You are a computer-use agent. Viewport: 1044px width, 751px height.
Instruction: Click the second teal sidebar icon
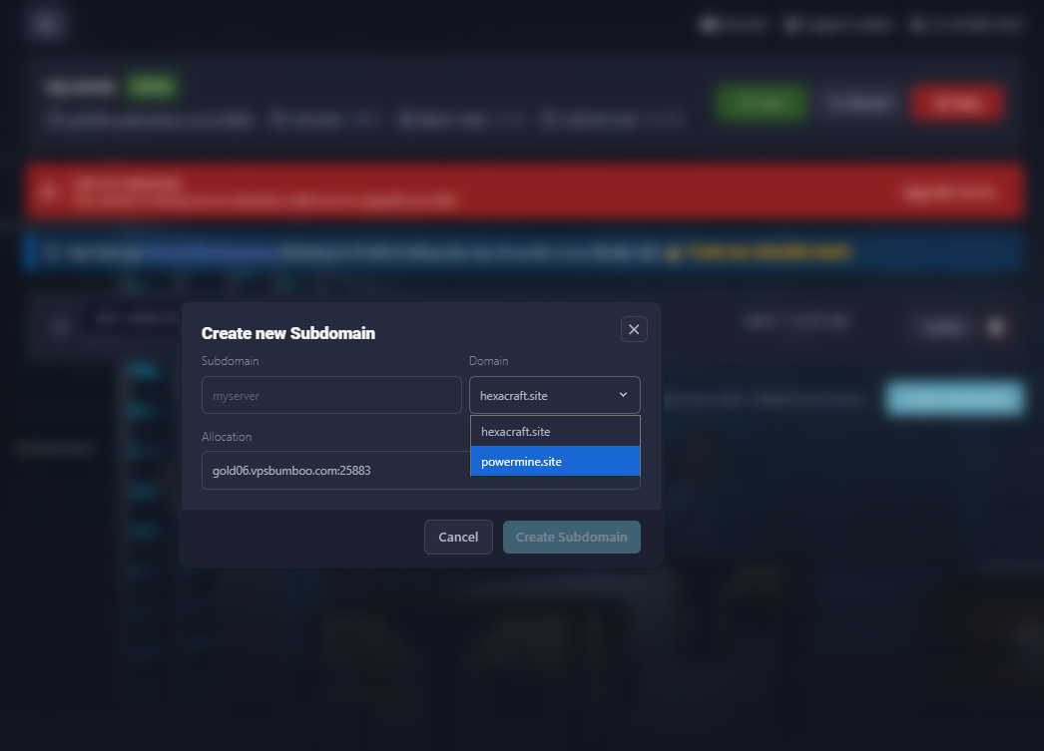pyautogui.click(x=141, y=409)
